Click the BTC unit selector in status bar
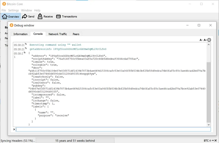 pos(206,141)
